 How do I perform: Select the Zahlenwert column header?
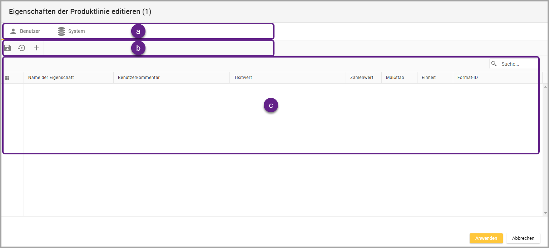point(362,78)
